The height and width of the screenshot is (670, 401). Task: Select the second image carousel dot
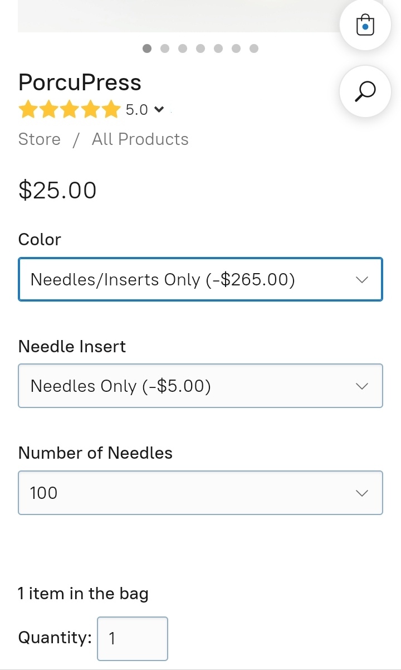tap(165, 48)
